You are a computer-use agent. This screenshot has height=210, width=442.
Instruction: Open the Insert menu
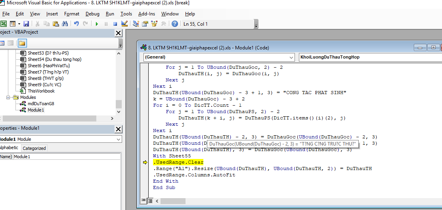52,14
